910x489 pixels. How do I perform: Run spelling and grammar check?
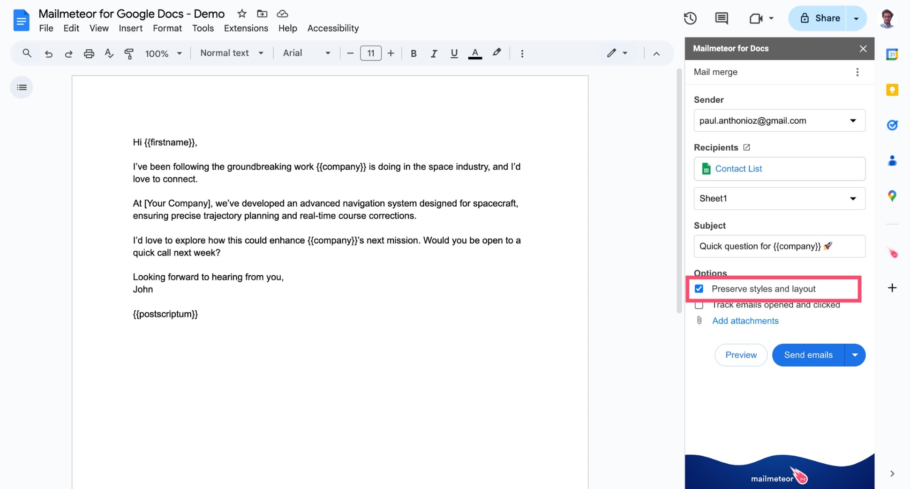tap(109, 53)
